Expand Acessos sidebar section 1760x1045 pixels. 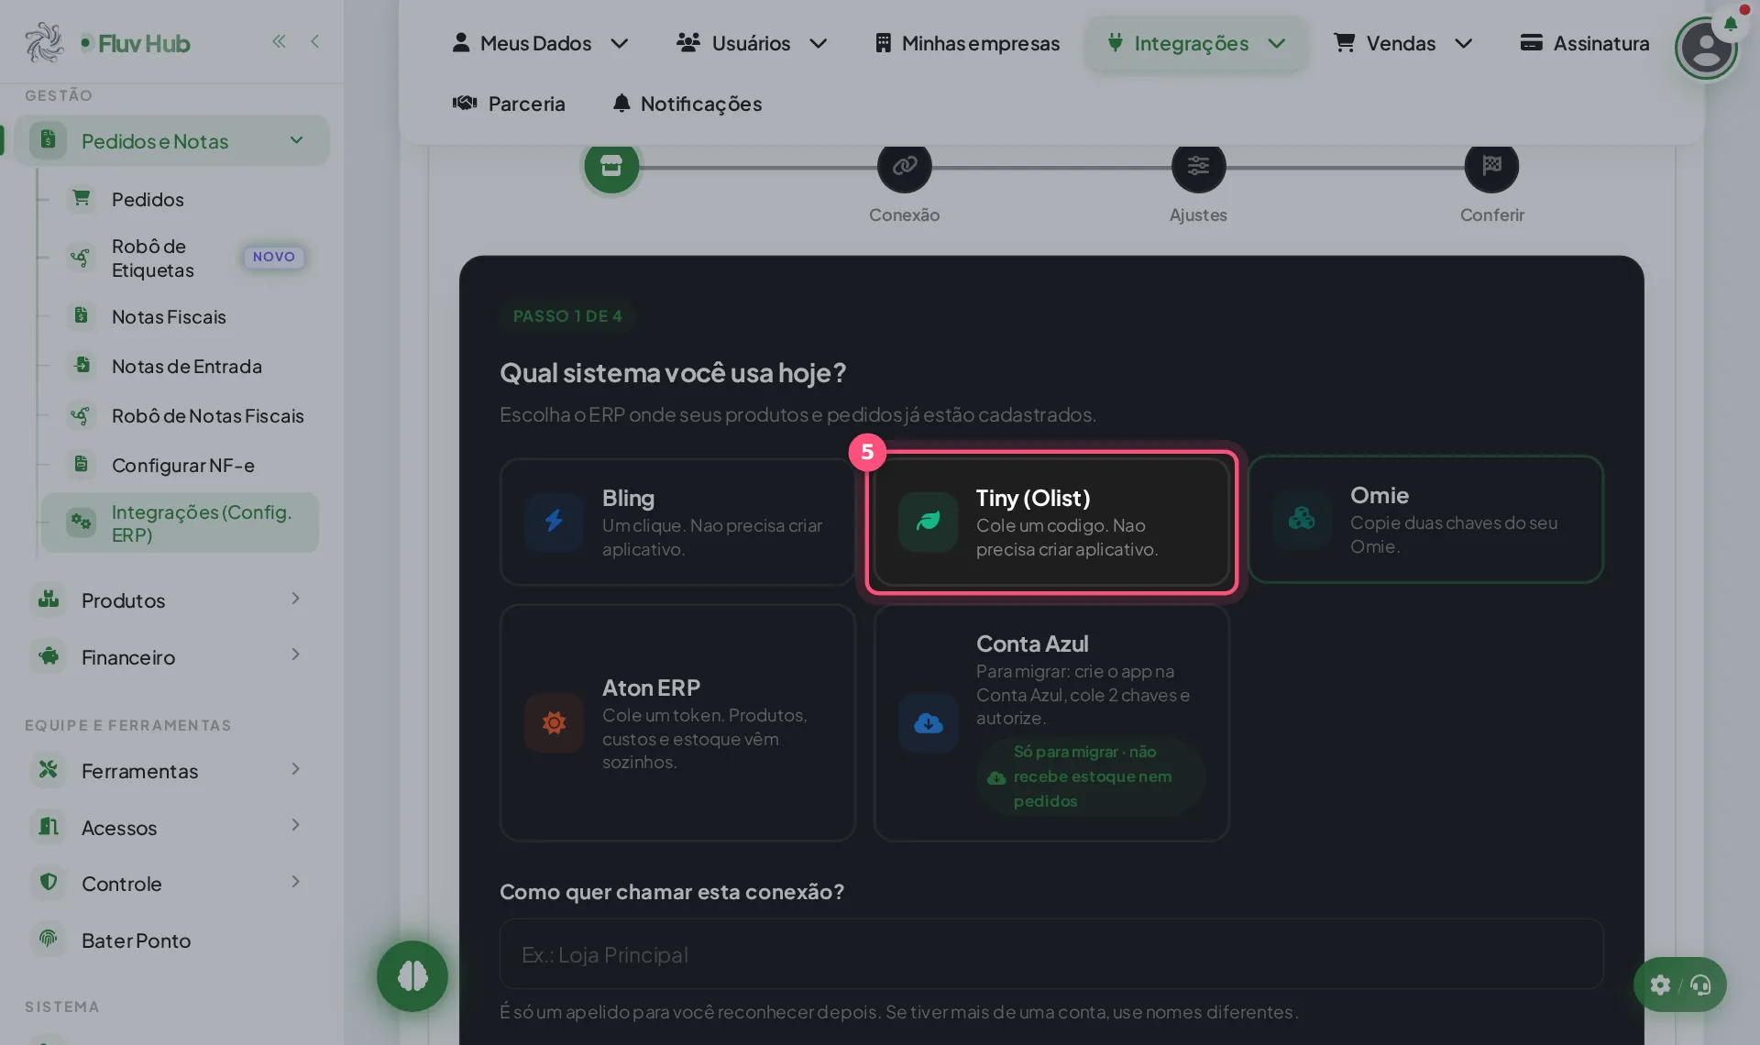coord(171,828)
